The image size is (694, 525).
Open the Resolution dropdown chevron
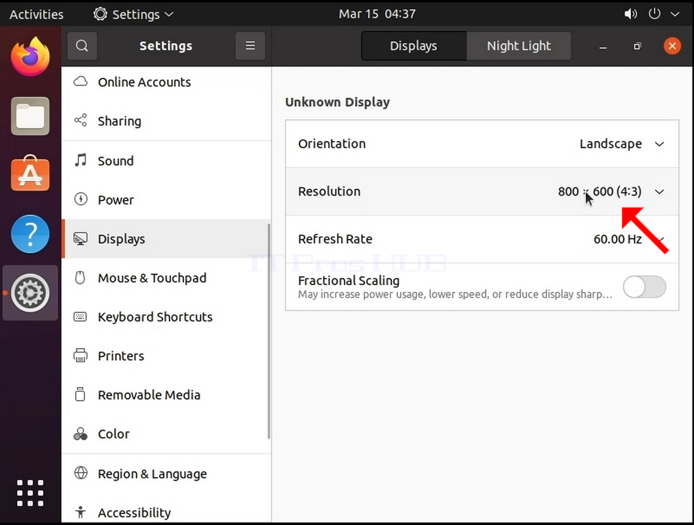pyautogui.click(x=660, y=191)
